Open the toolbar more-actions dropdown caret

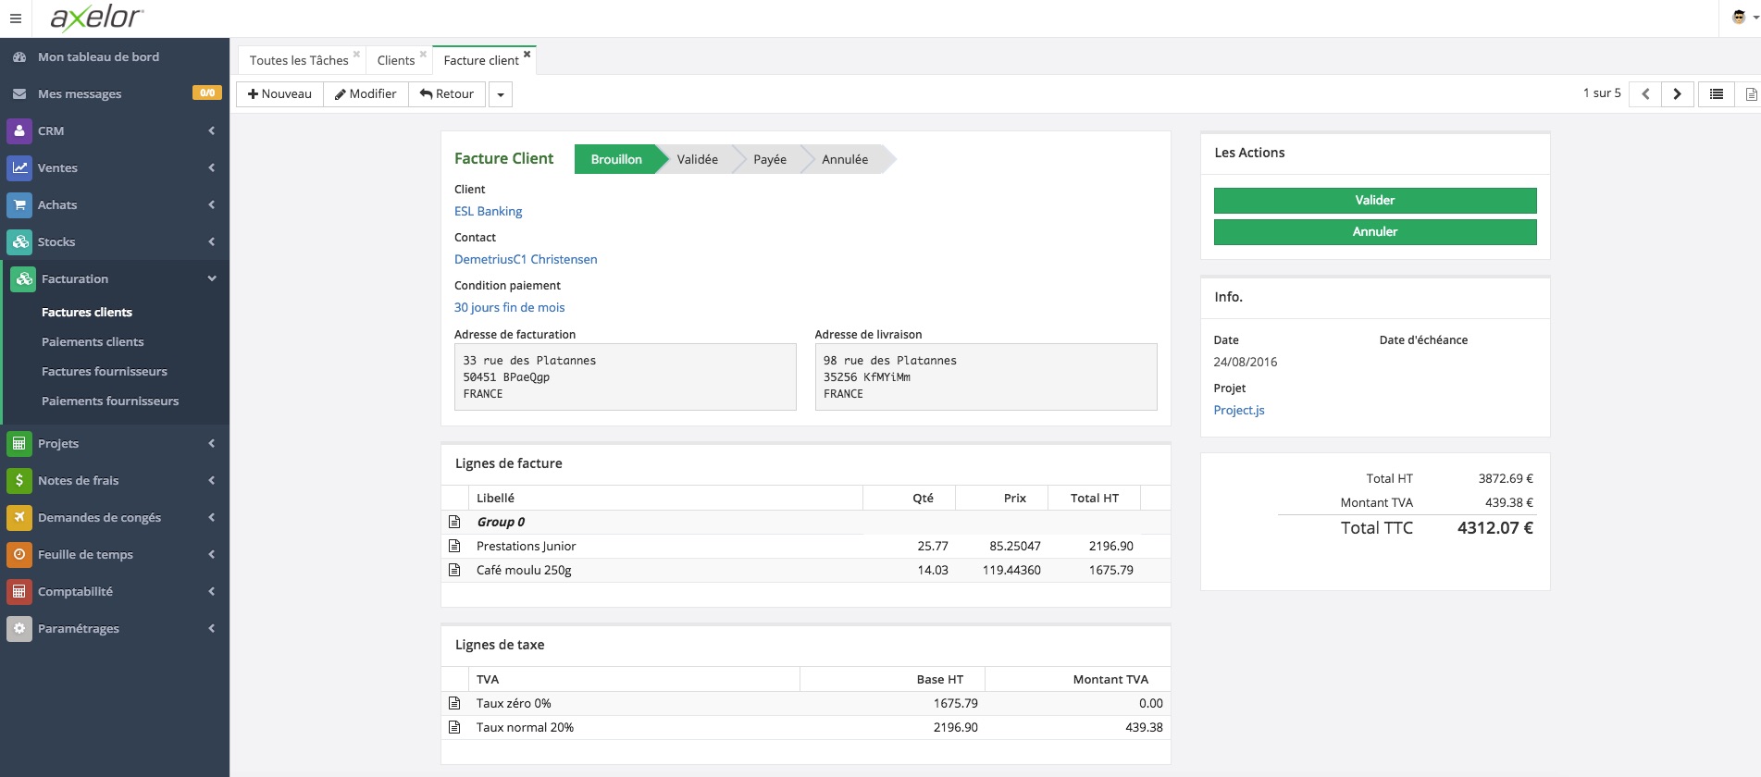[501, 94]
